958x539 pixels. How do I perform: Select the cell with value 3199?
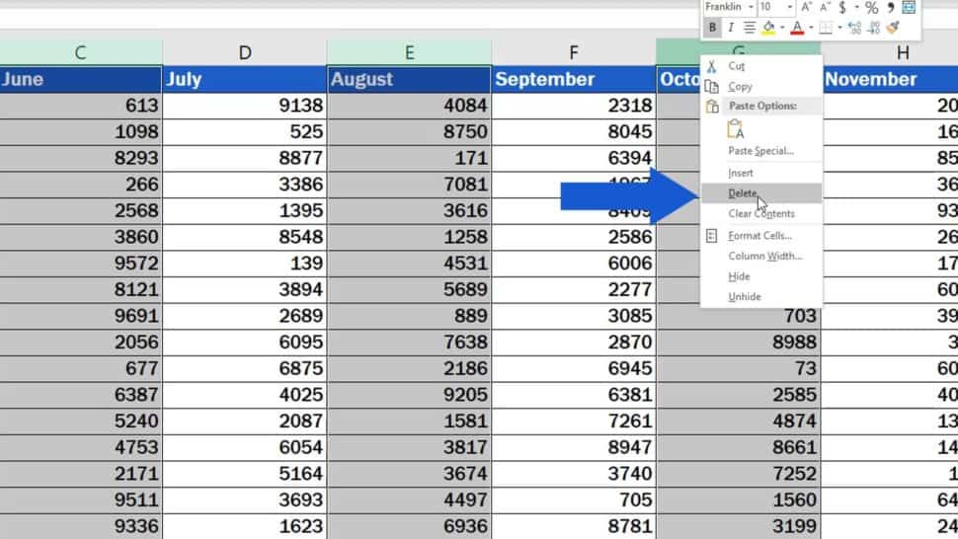(739, 525)
